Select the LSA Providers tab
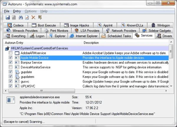This screenshot has height=127, width=177. [x=87, y=31]
